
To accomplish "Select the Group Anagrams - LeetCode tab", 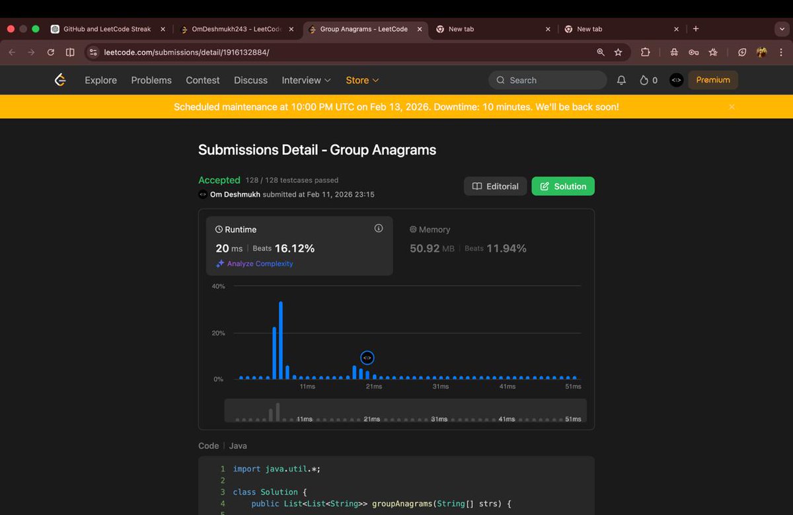I will (363, 29).
